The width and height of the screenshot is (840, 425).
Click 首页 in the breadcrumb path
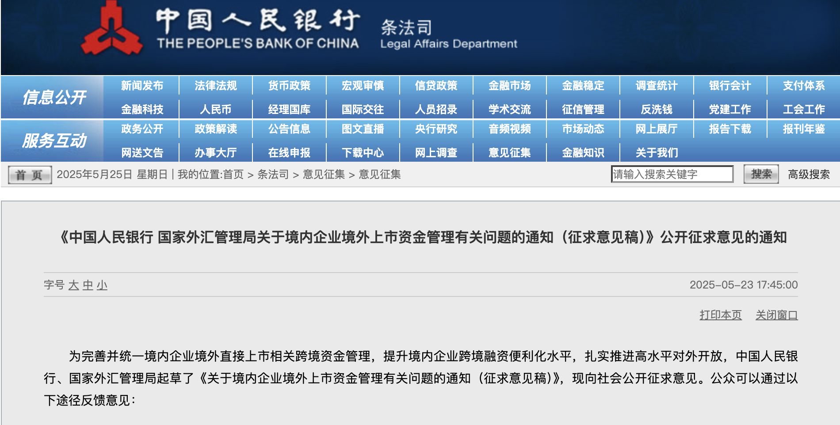click(233, 175)
